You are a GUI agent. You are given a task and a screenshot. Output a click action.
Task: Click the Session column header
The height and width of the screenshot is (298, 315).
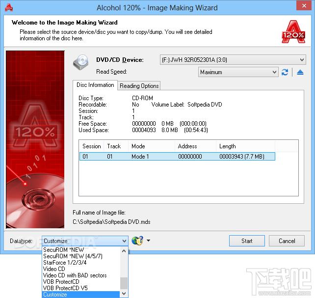click(92, 146)
